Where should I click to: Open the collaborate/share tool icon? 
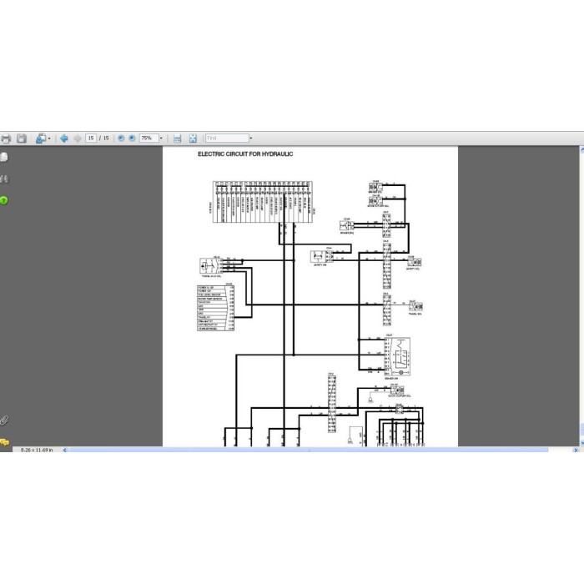pos(41,138)
